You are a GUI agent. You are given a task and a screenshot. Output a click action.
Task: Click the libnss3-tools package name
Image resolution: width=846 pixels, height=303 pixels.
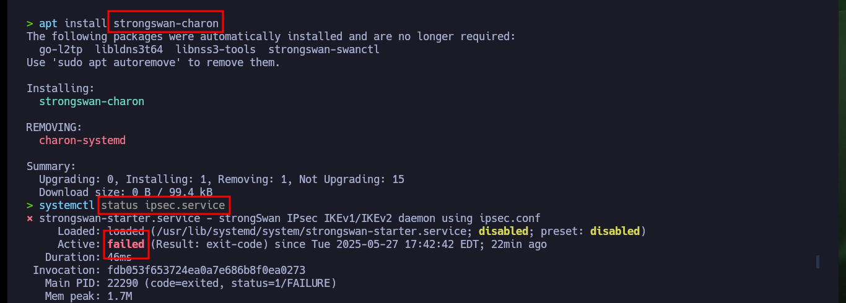click(x=216, y=49)
